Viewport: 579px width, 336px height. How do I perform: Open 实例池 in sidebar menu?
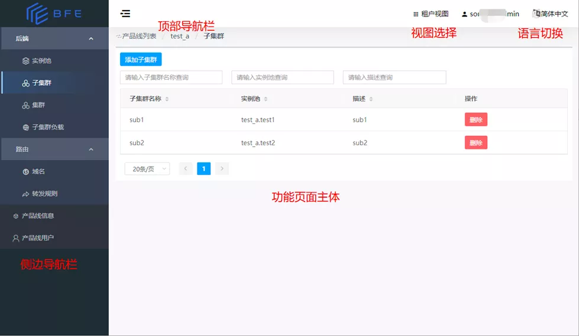coord(54,60)
